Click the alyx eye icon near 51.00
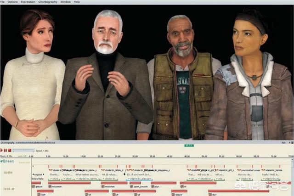 coord(210,195)
